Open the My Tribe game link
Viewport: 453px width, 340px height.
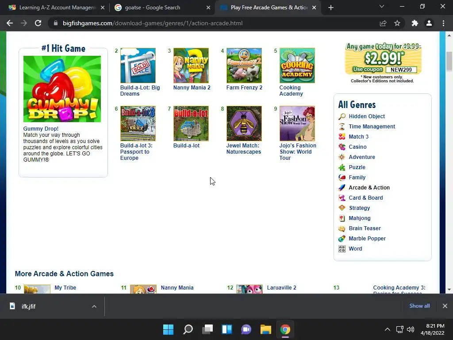(65, 288)
